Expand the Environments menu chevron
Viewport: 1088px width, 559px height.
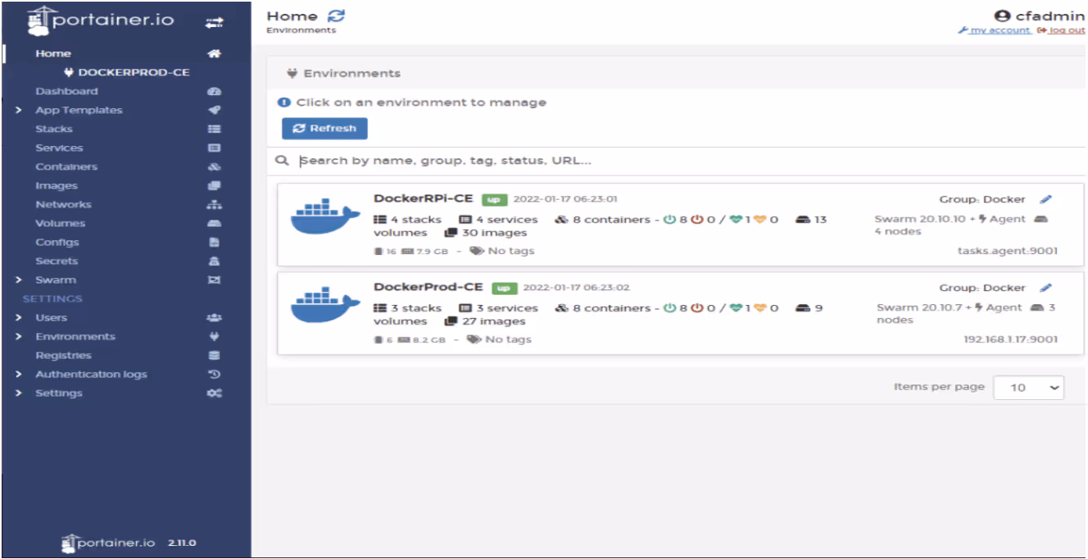[18, 337]
